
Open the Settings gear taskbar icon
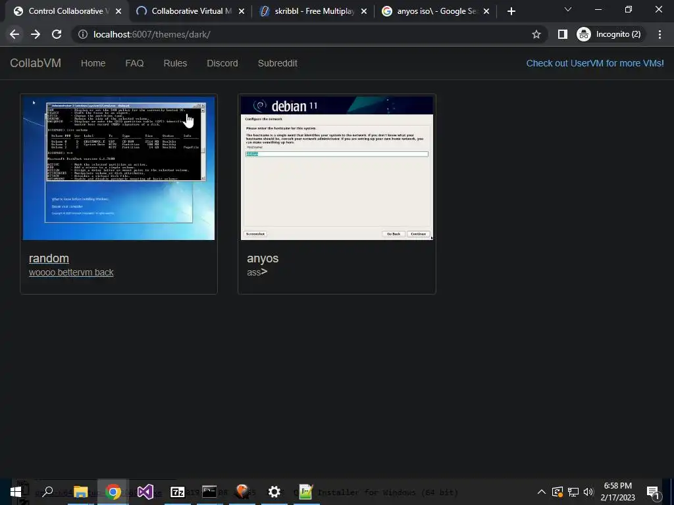coord(274,492)
